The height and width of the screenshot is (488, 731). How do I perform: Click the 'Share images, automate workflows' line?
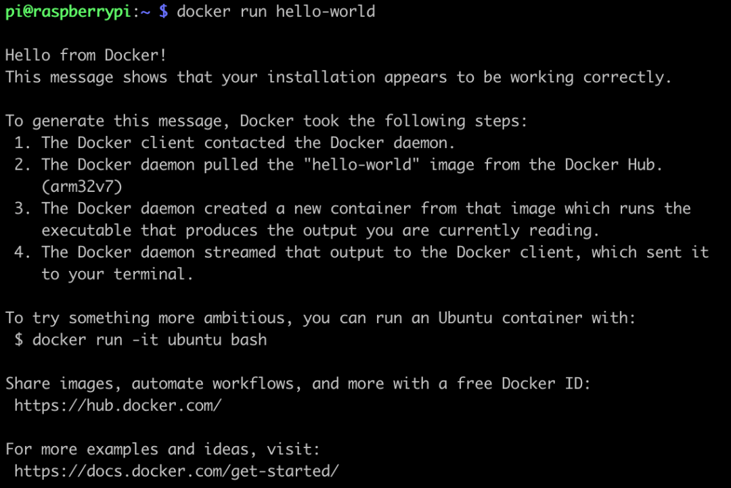click(298, 384)
